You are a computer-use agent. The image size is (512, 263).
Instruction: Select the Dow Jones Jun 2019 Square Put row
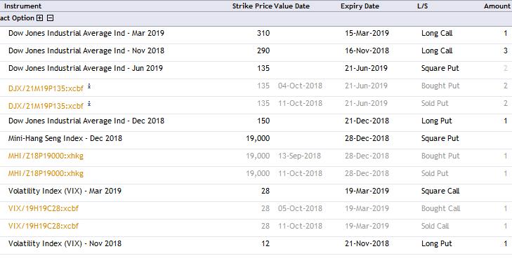tap(256, 69)
